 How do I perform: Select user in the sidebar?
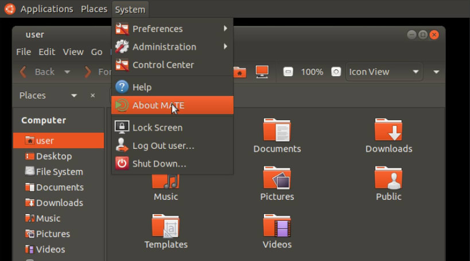pyautogui.click(x=59, y=140)
